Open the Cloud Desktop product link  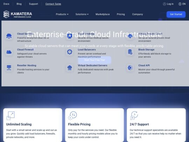point(86,34)
